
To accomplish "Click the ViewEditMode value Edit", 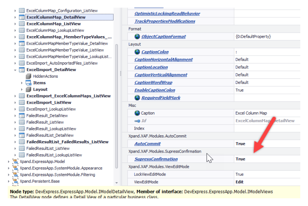I will (267, 182).
